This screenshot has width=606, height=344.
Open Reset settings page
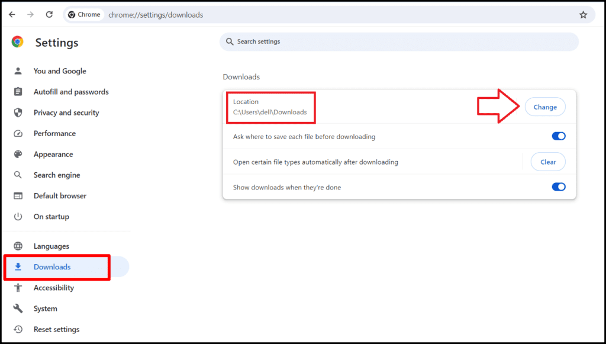56,329
